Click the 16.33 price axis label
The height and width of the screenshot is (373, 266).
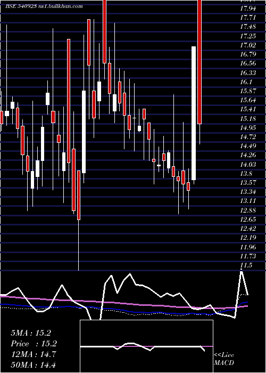tap(248, 73)
